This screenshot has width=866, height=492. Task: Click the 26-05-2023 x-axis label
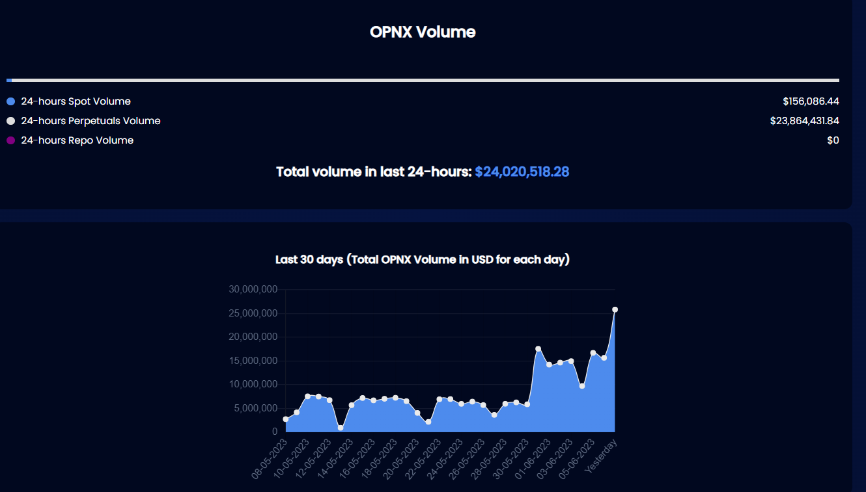[x=467, y=459]
